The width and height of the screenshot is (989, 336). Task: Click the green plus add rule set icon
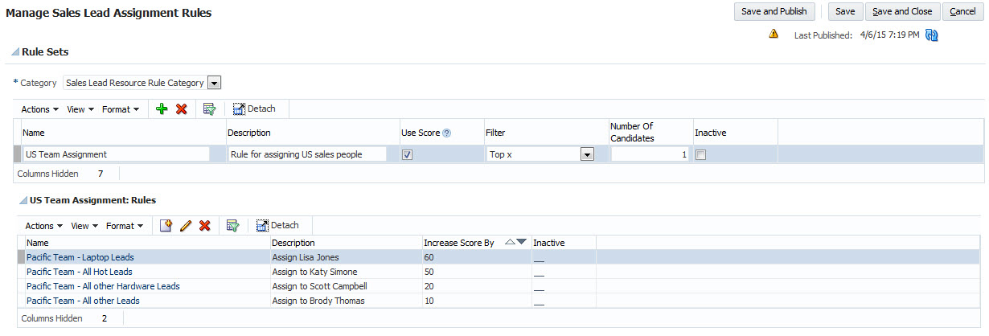click(x=162, y=109)
